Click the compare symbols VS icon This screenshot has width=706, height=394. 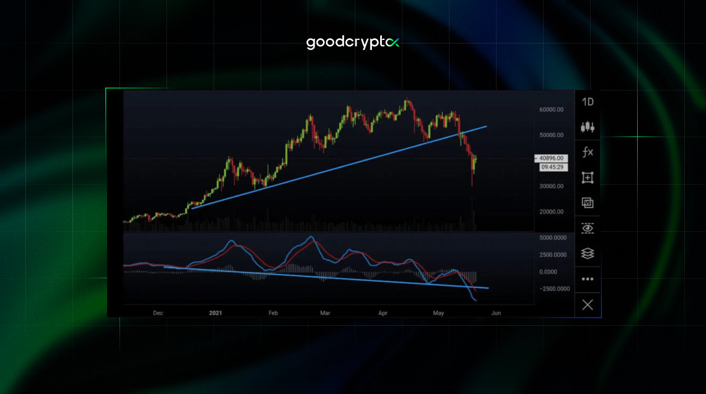(588, 203)
